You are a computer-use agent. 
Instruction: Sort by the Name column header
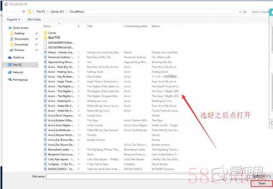tap(47, 26)
